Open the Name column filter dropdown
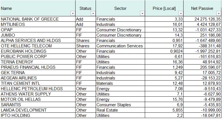The width and height of the screenshot is (224, 122). [x=73, y=14]
